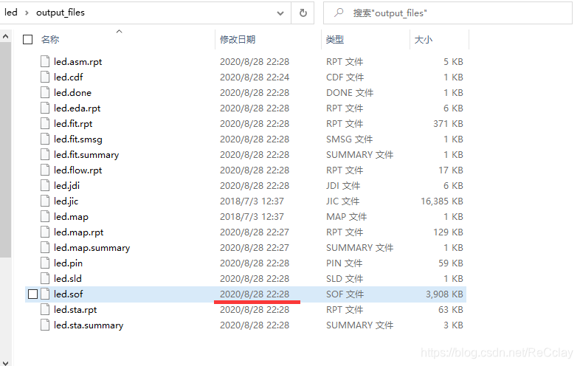
Task: Click the led.map file icon
Action: click(45, 216)
